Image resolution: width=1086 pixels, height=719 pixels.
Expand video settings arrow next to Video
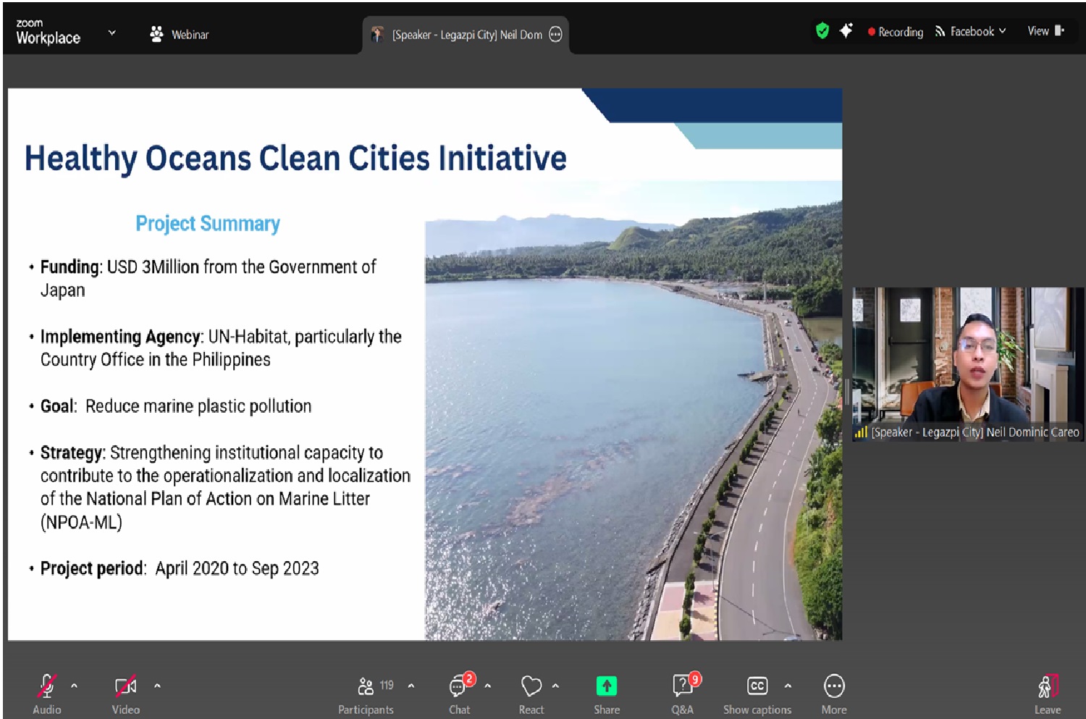(x=157, y=686)
